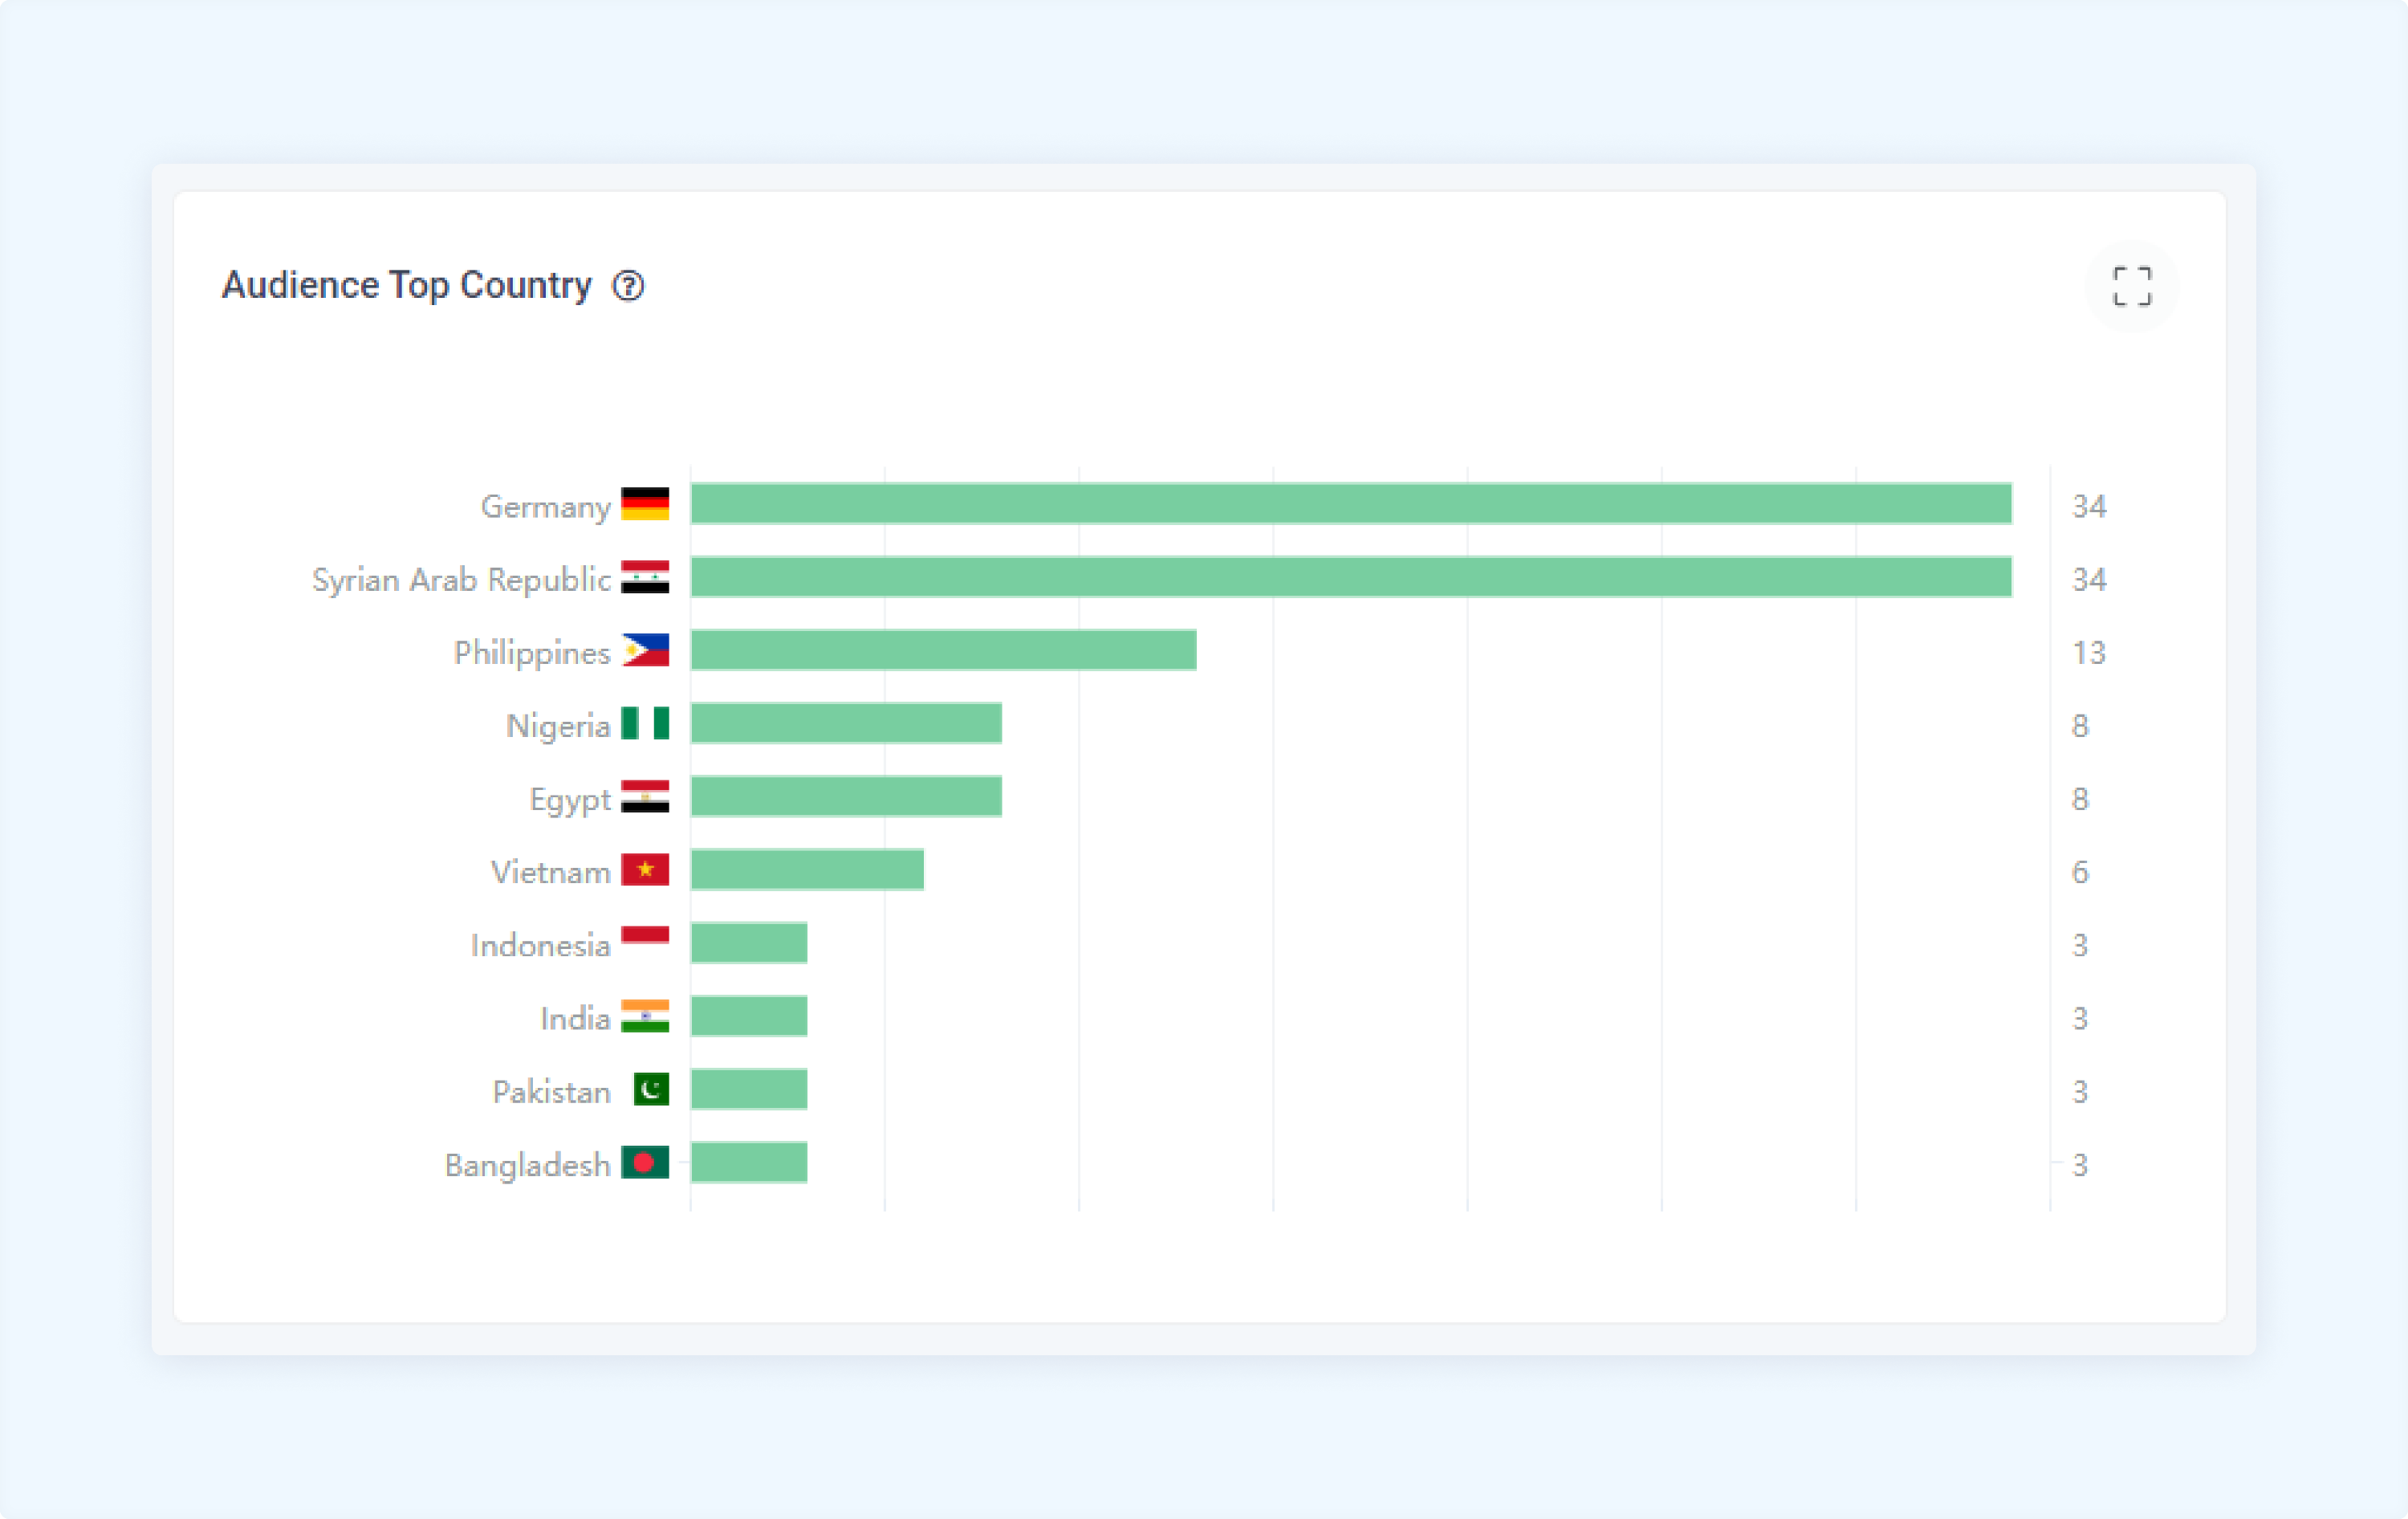Click the Pakistan country label
This screenshot has height=1519, width=2408.
(552, 1091)
